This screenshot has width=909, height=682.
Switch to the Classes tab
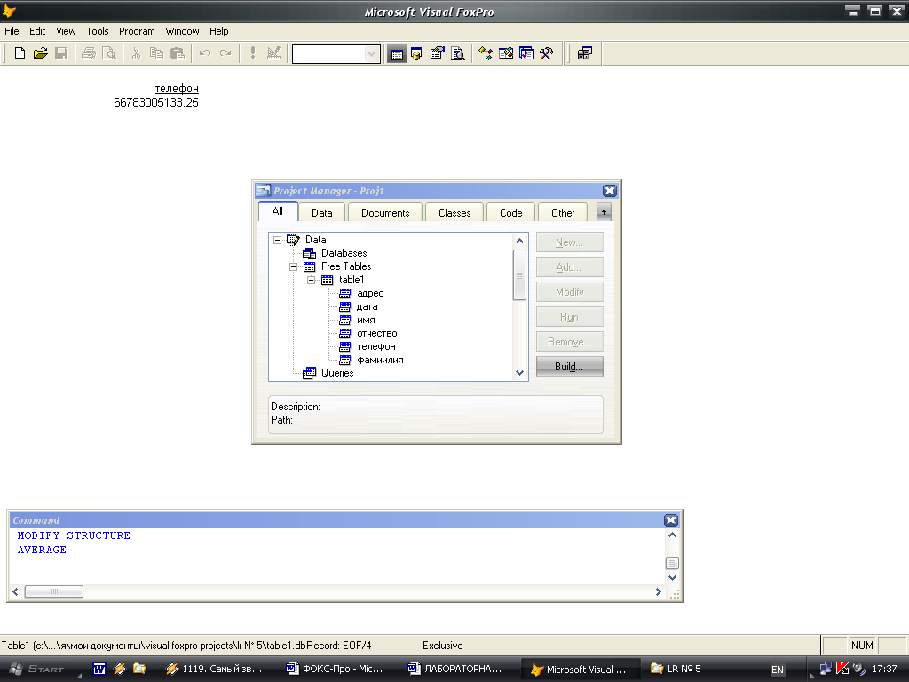pyautogui.click(x=454, y=213)
